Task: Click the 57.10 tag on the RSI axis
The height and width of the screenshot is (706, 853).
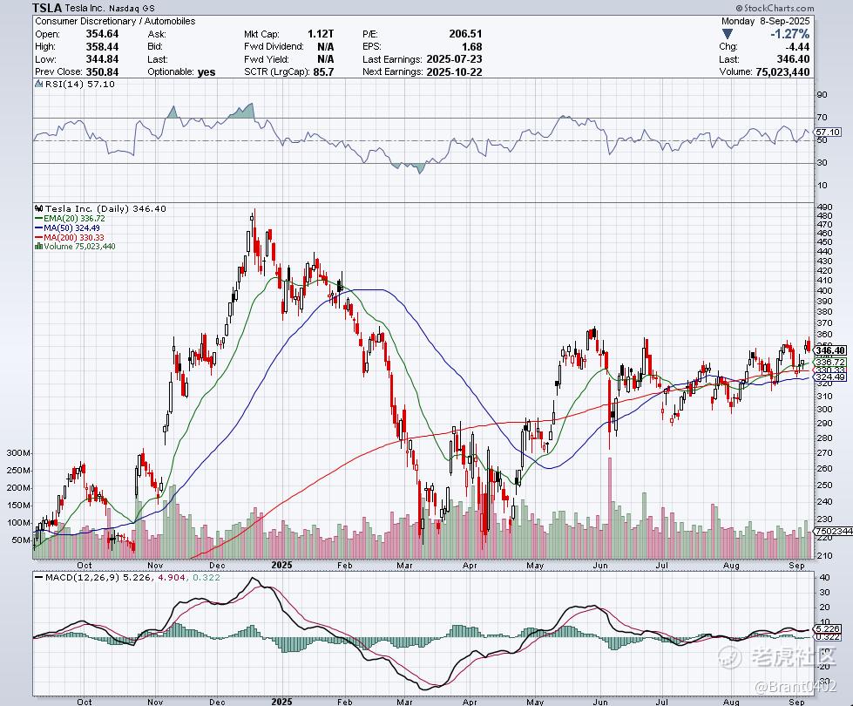Action: (x=828, y=132)
